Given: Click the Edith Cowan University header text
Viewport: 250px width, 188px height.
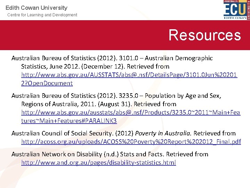Looking at the screenshot, I should pos(36,8).
